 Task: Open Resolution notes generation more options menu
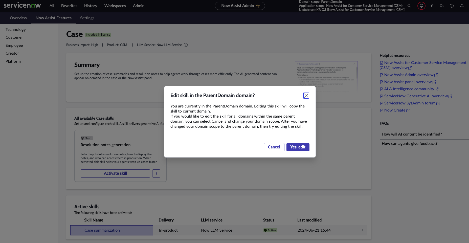(156, 173)
